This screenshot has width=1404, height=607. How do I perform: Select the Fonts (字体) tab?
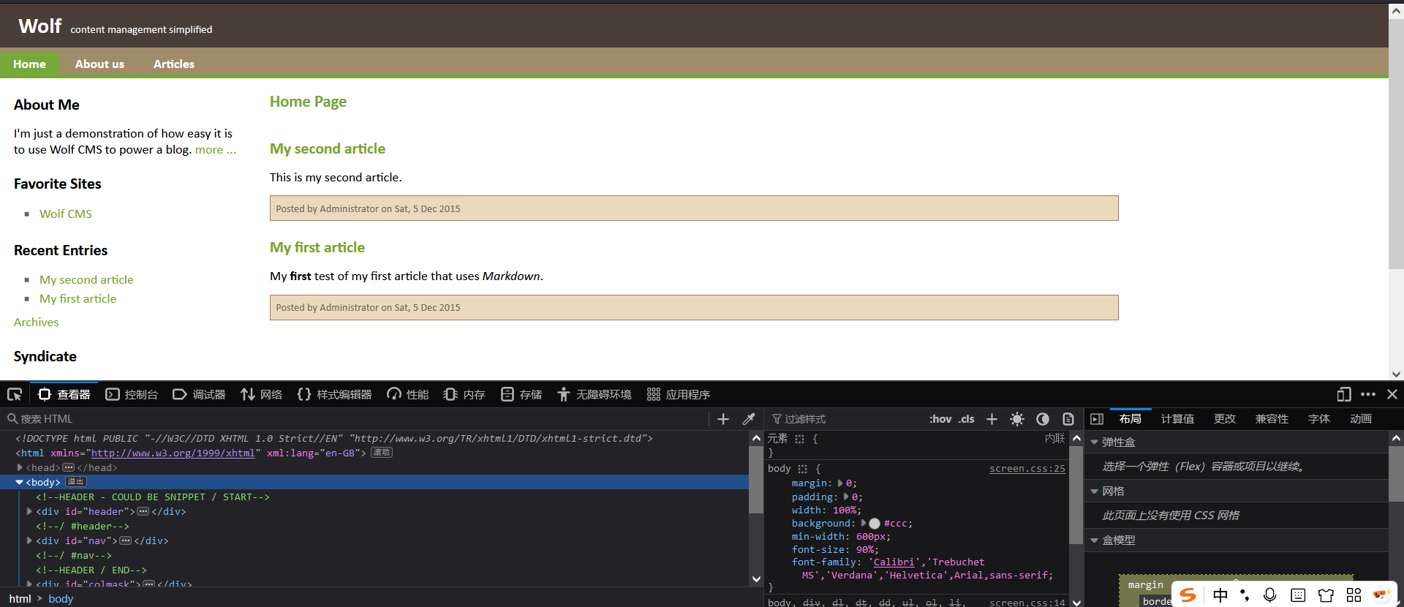tap(1319, 419)
